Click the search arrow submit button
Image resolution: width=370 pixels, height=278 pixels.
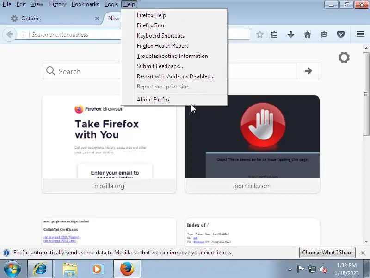tap(308, 71)
